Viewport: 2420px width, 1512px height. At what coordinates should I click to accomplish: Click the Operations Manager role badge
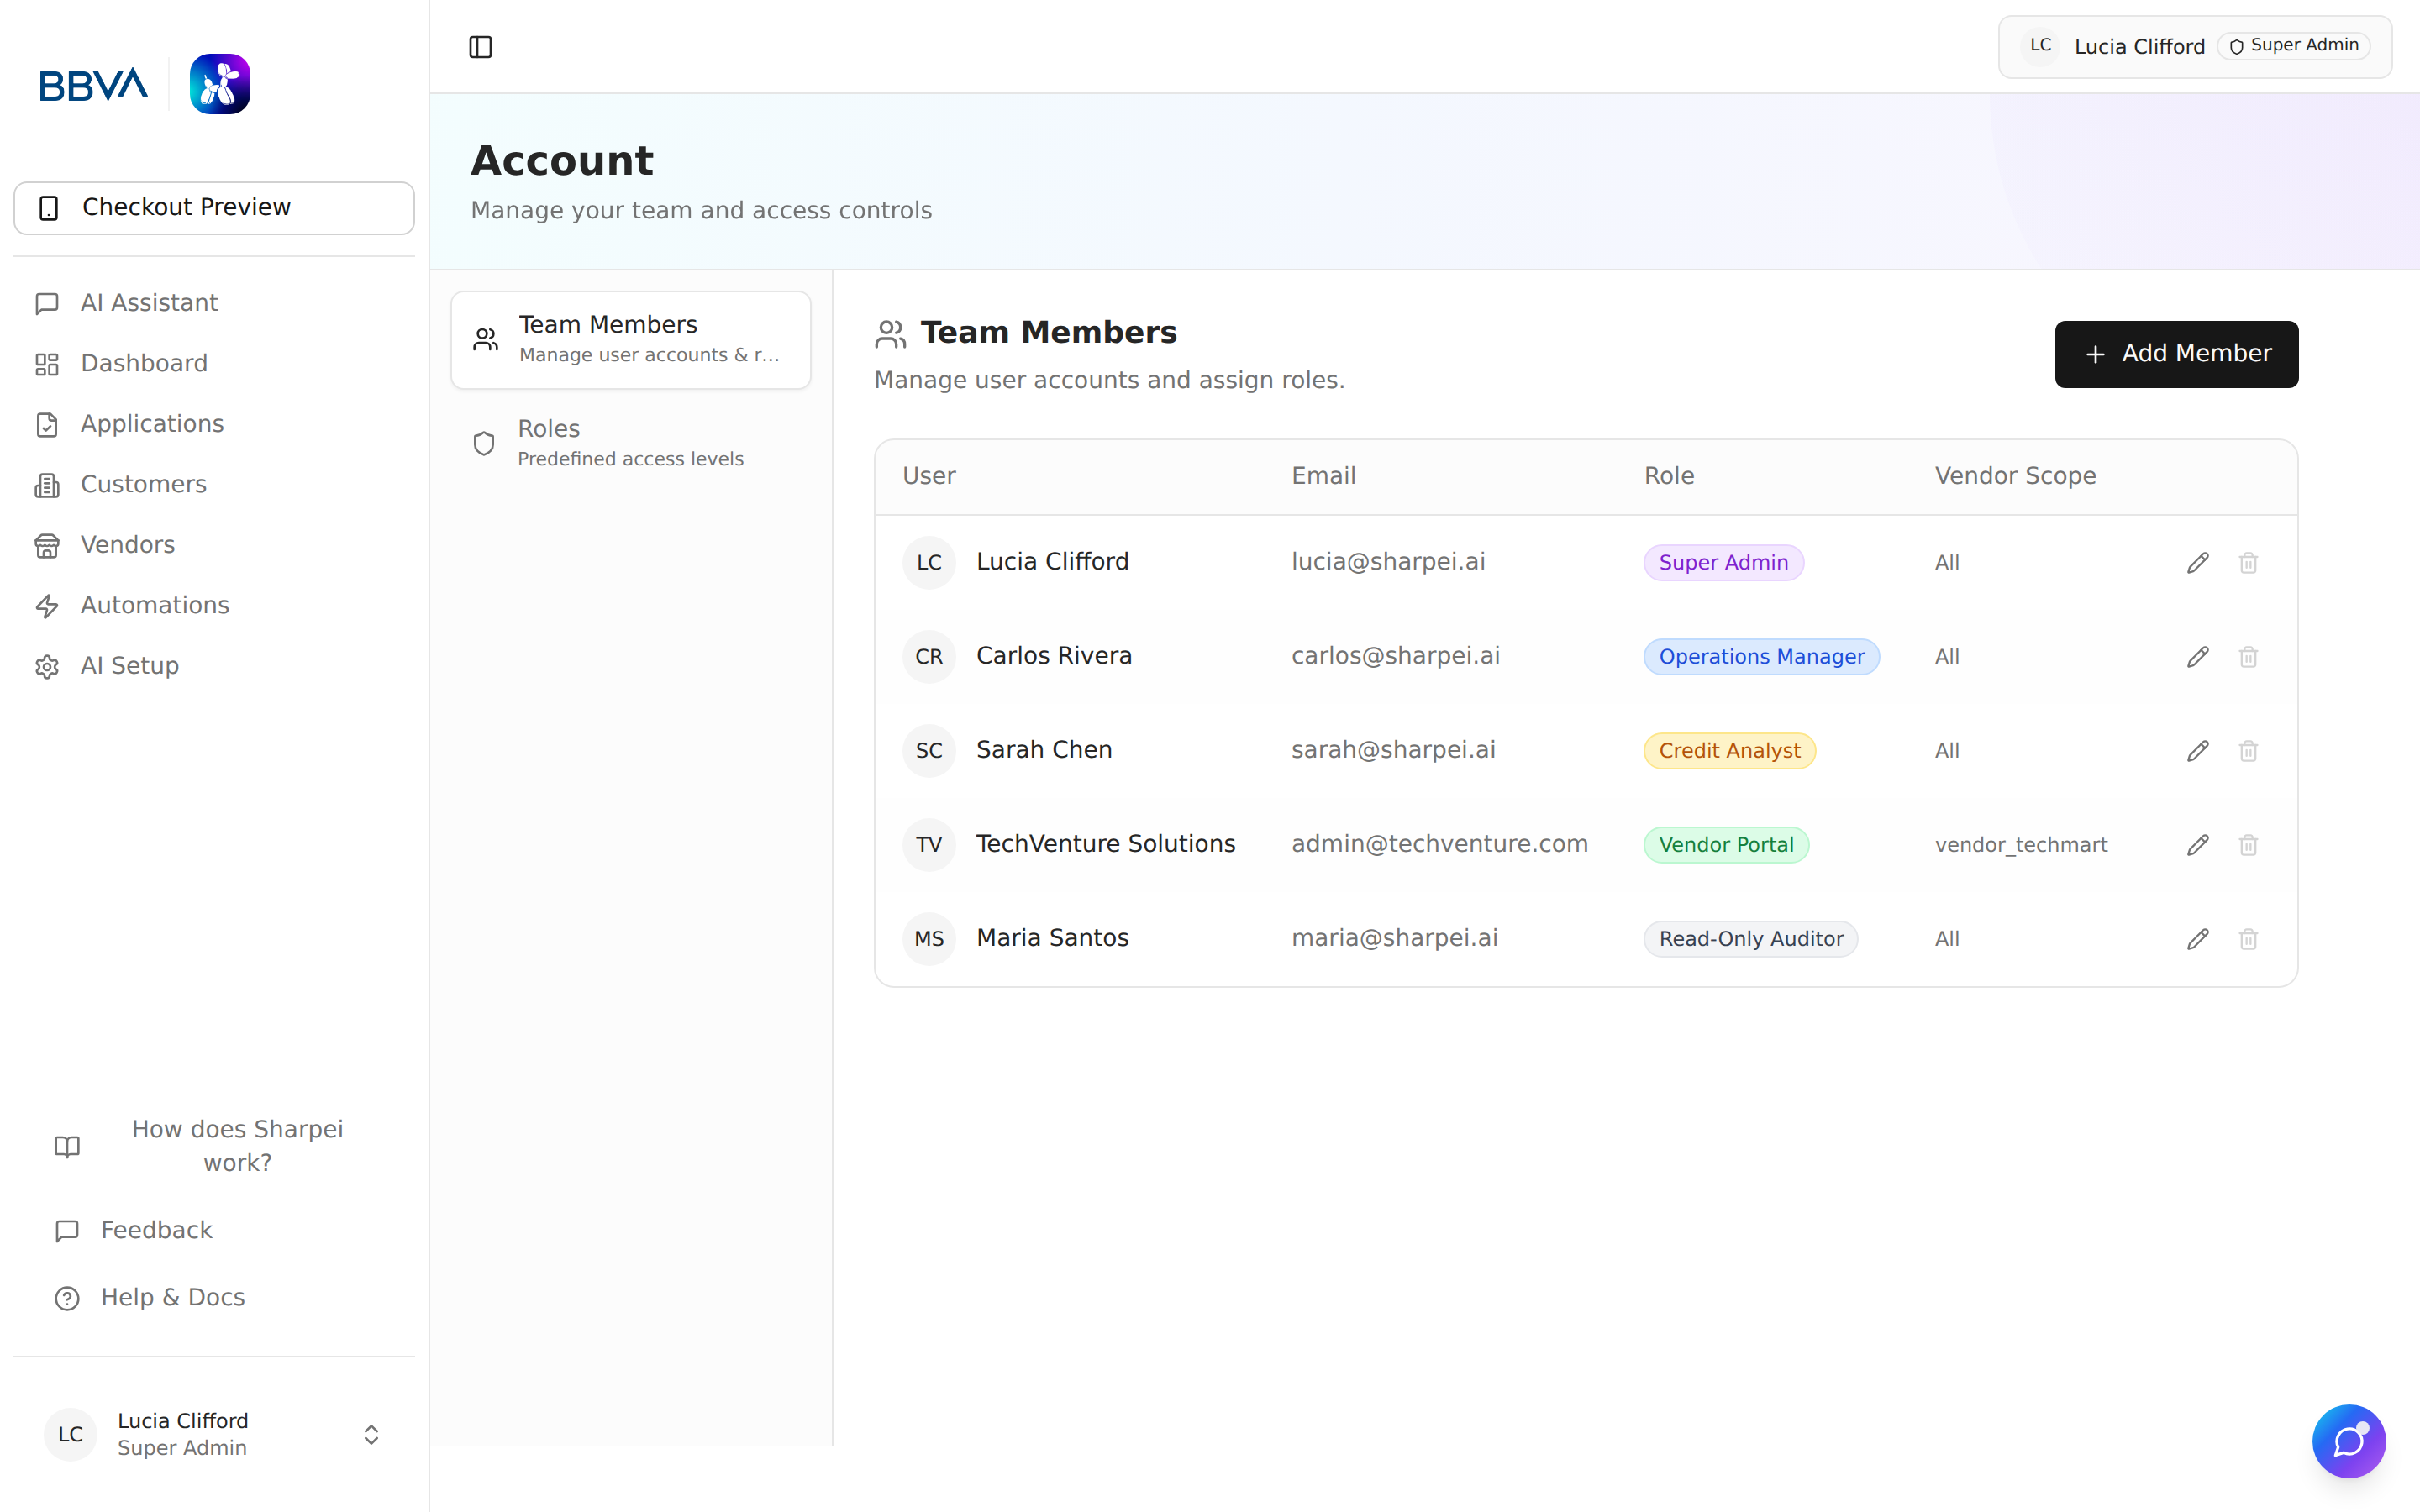coord(1761,657)
